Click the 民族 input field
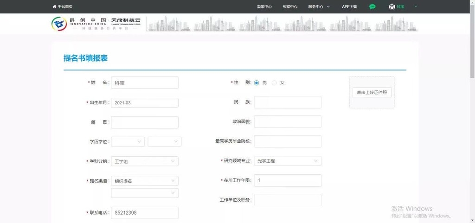This screenshot has width=475, height=223. (288, 102)
